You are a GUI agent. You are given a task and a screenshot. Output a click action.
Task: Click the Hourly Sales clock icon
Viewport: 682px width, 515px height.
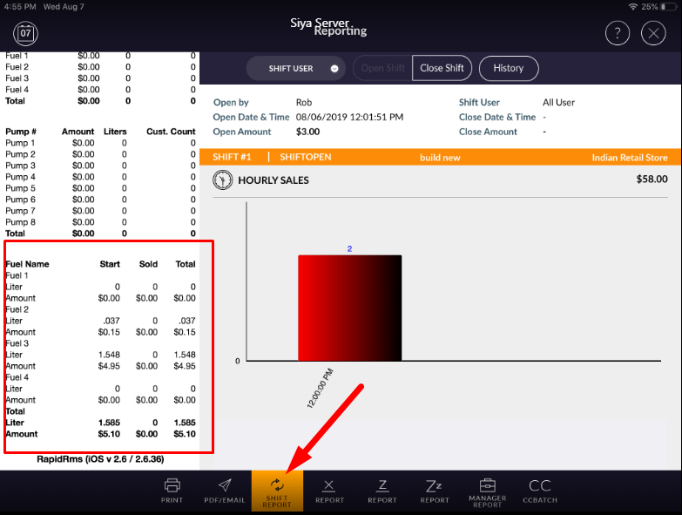222,180
